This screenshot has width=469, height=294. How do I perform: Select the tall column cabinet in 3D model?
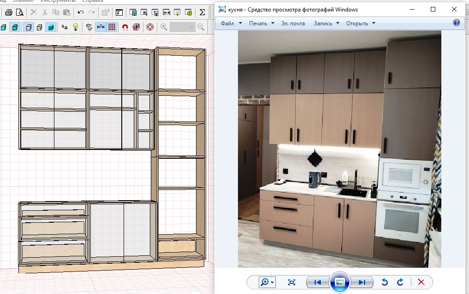(x=181, y=154)
